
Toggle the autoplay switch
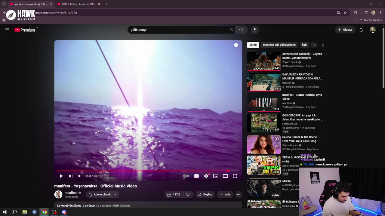(186, 176)
